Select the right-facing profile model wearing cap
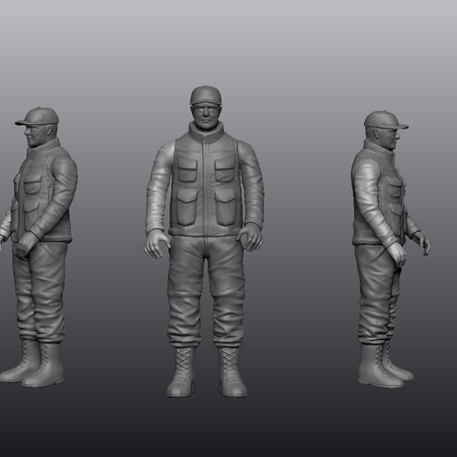This screenshot has width=457, height=457. 391,250
